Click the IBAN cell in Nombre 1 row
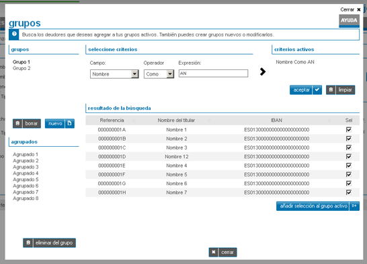 277,130
